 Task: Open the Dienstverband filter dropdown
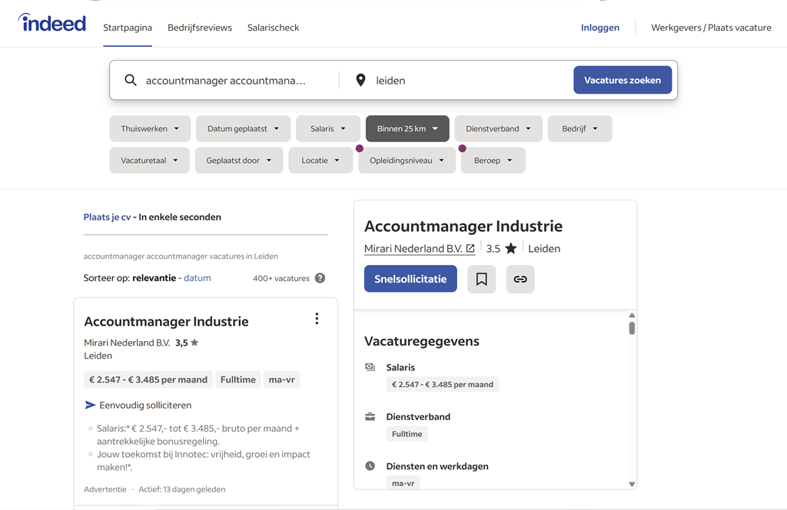coord(498,128)
